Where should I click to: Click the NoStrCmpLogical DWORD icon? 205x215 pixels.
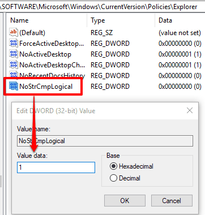[14, 87]
